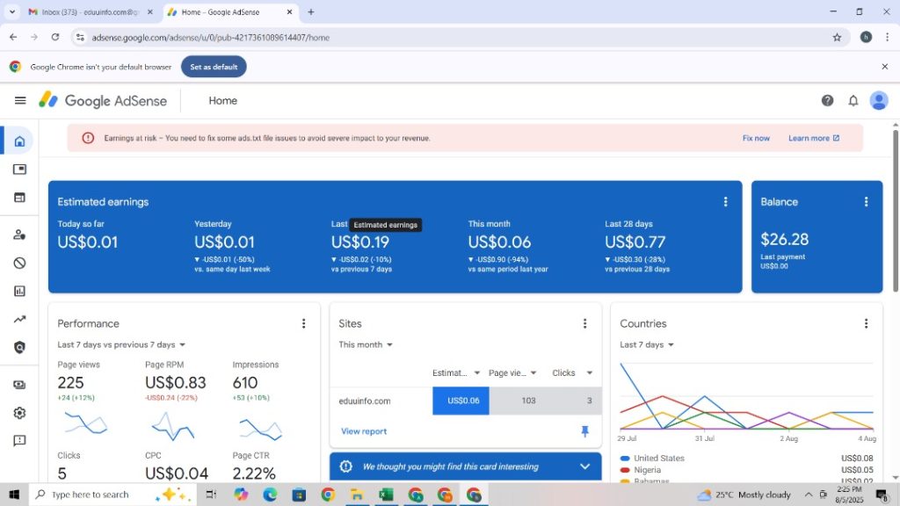Select the Home icon in sidebar
This screenshot has height=506, width=900.
[19, 141]
